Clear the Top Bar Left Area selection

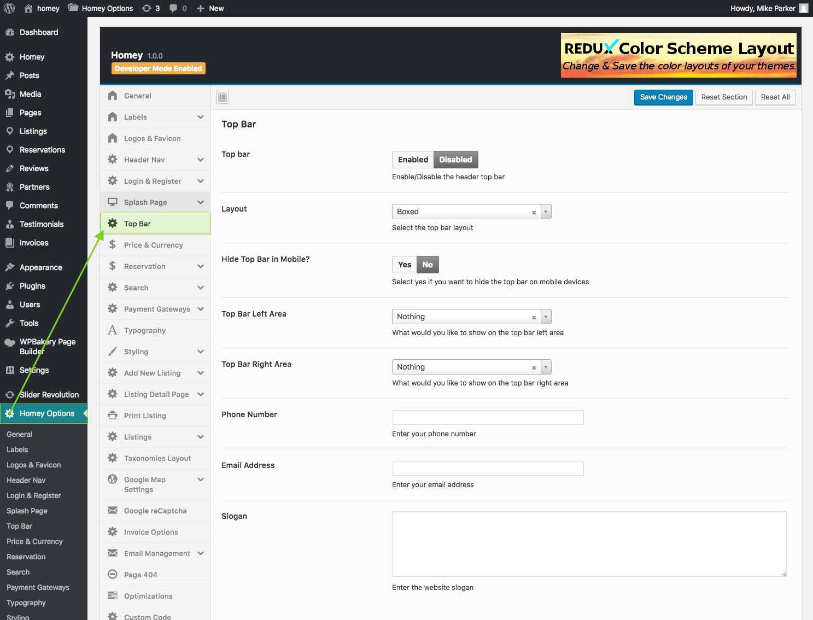coord(534,318)
